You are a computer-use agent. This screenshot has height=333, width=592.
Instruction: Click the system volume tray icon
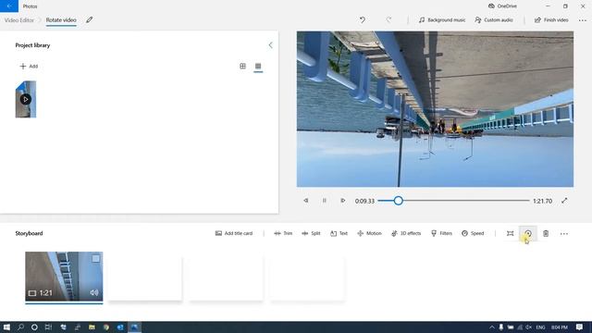pyautogui.click(x=528, y=327)
